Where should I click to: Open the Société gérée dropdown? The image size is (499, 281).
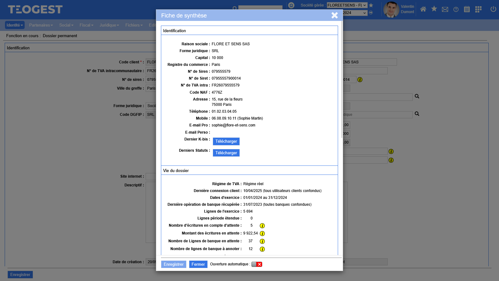click(347, 5)
